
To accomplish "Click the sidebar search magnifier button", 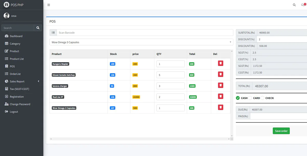I will pos(38,28).
